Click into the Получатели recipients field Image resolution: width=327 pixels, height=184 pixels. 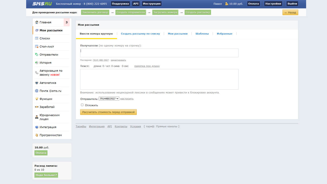pyautogui.click(x=159, y=53)
